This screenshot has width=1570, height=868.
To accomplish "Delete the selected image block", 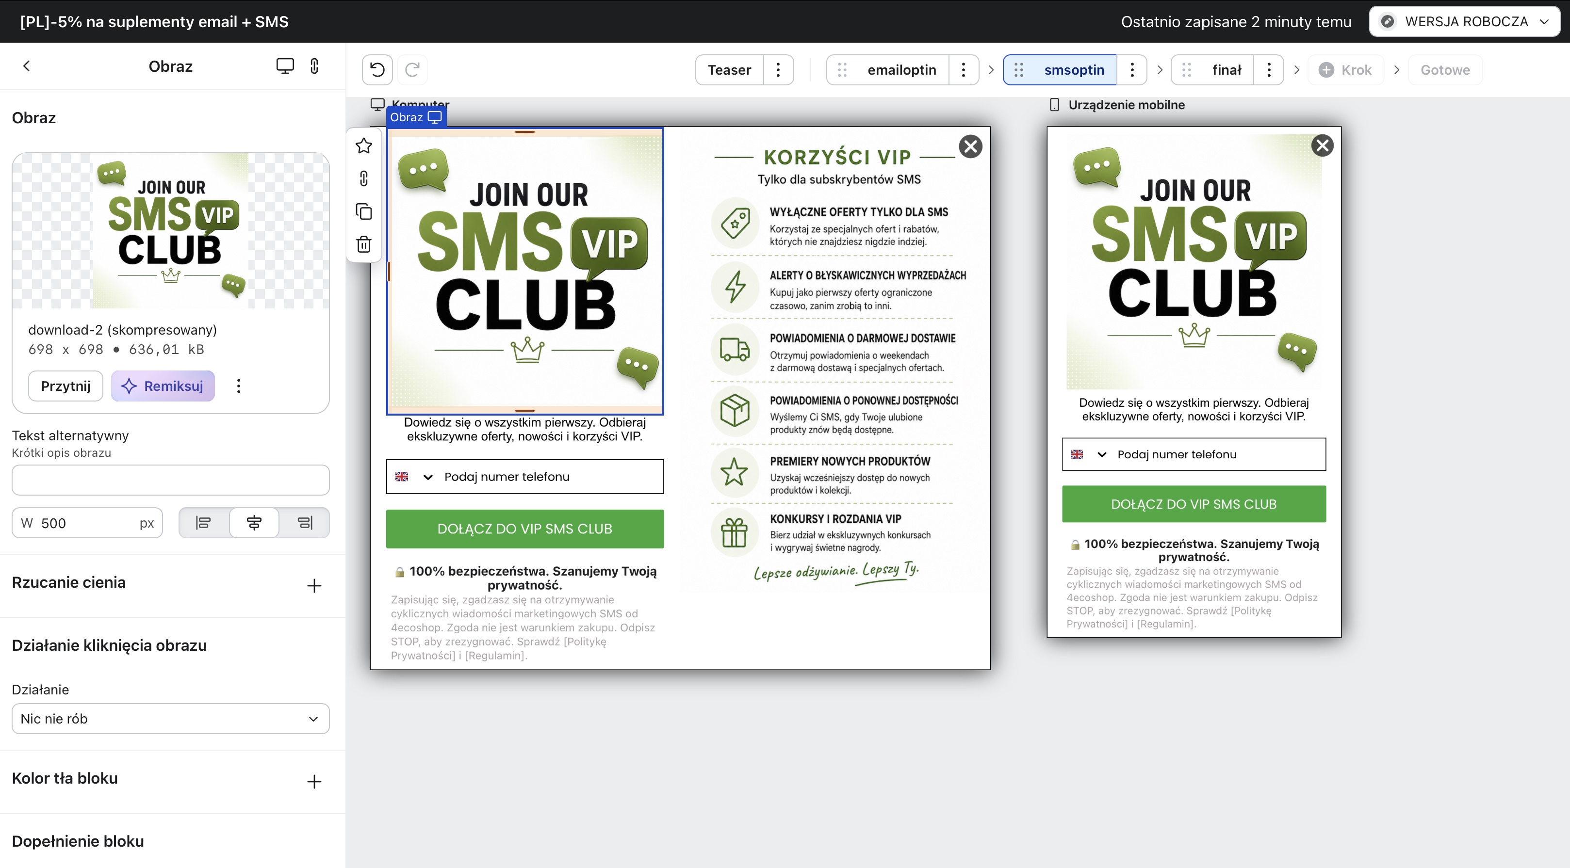I will coord(364,244).
